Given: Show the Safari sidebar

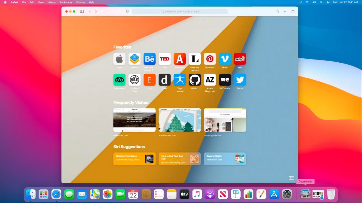Looking at the screenshot, I should tap(82, 11).
